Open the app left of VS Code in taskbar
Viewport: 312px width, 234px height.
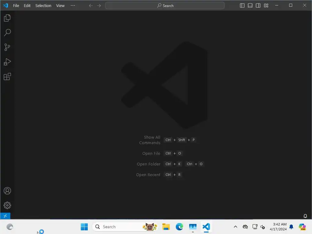193,227
